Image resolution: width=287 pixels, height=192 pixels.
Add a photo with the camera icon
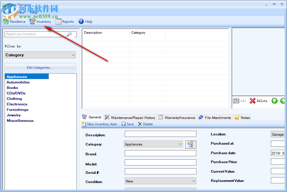236,100
